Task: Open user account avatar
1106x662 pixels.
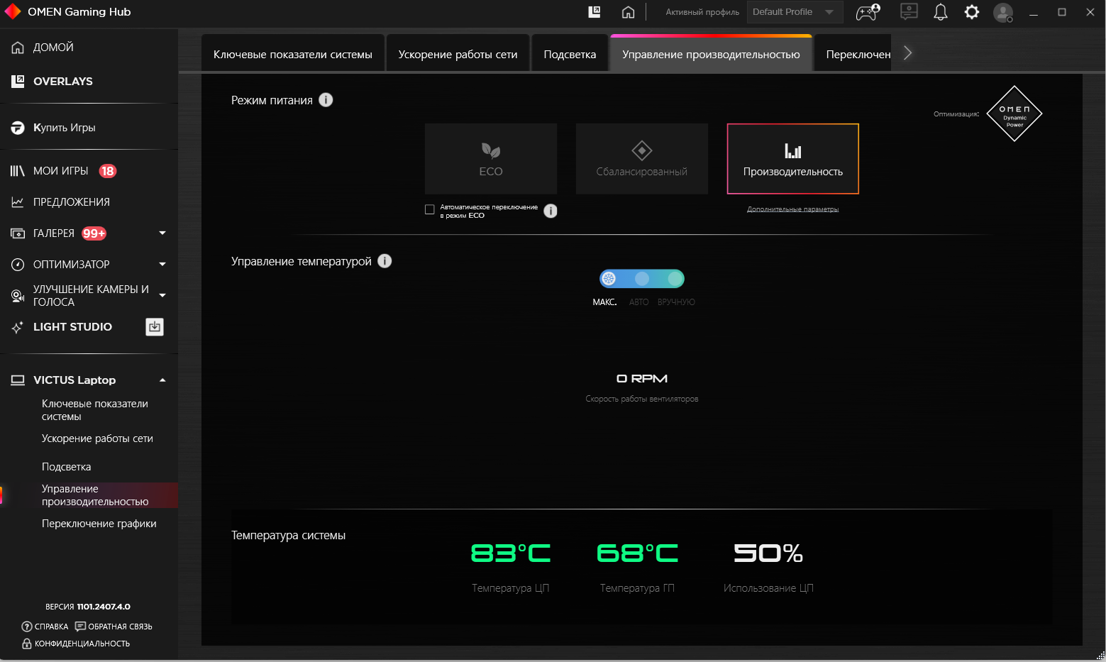Action: (1003, 12)
